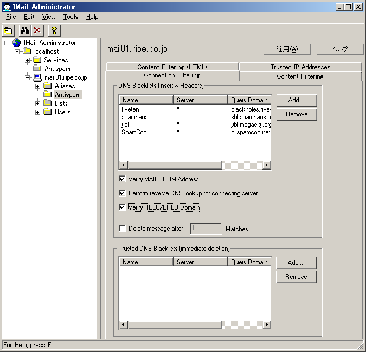Click the Matches count input field
This screenshot has height=352, width=366.
click(206, 229)
